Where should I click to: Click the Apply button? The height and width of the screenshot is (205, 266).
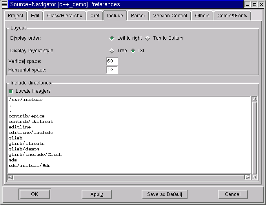point(97,194)
